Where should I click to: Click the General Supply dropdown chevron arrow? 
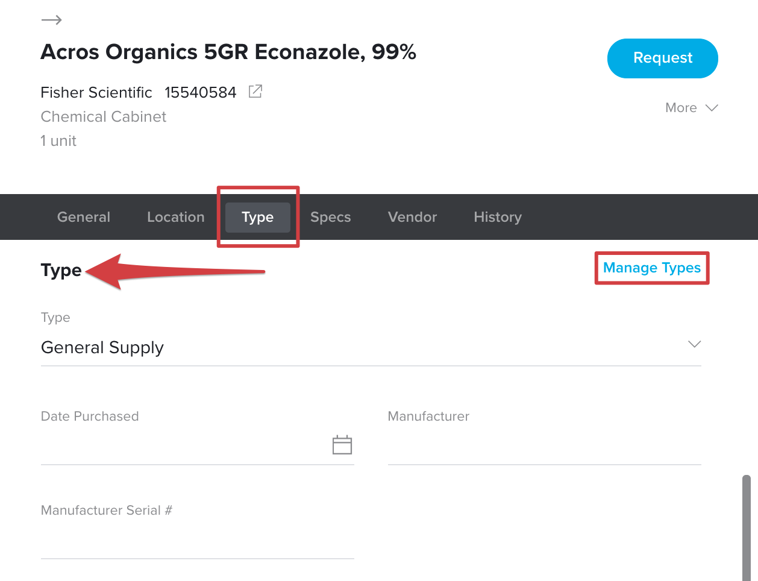point(694,344)
